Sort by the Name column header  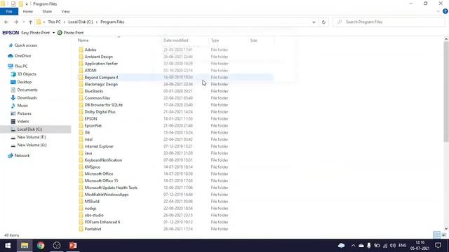point(83,41)
